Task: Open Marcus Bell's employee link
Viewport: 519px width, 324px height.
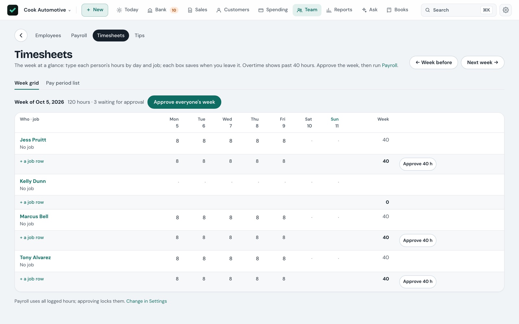Action: coord(34,216)
